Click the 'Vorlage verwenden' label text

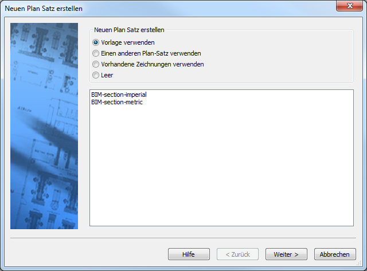pos(128,42)
